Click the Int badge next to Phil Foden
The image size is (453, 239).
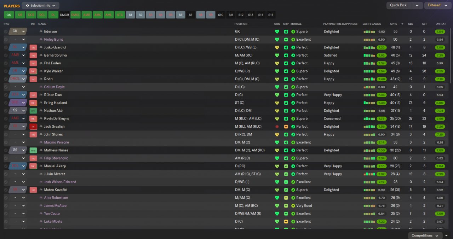tap(33, 63)
